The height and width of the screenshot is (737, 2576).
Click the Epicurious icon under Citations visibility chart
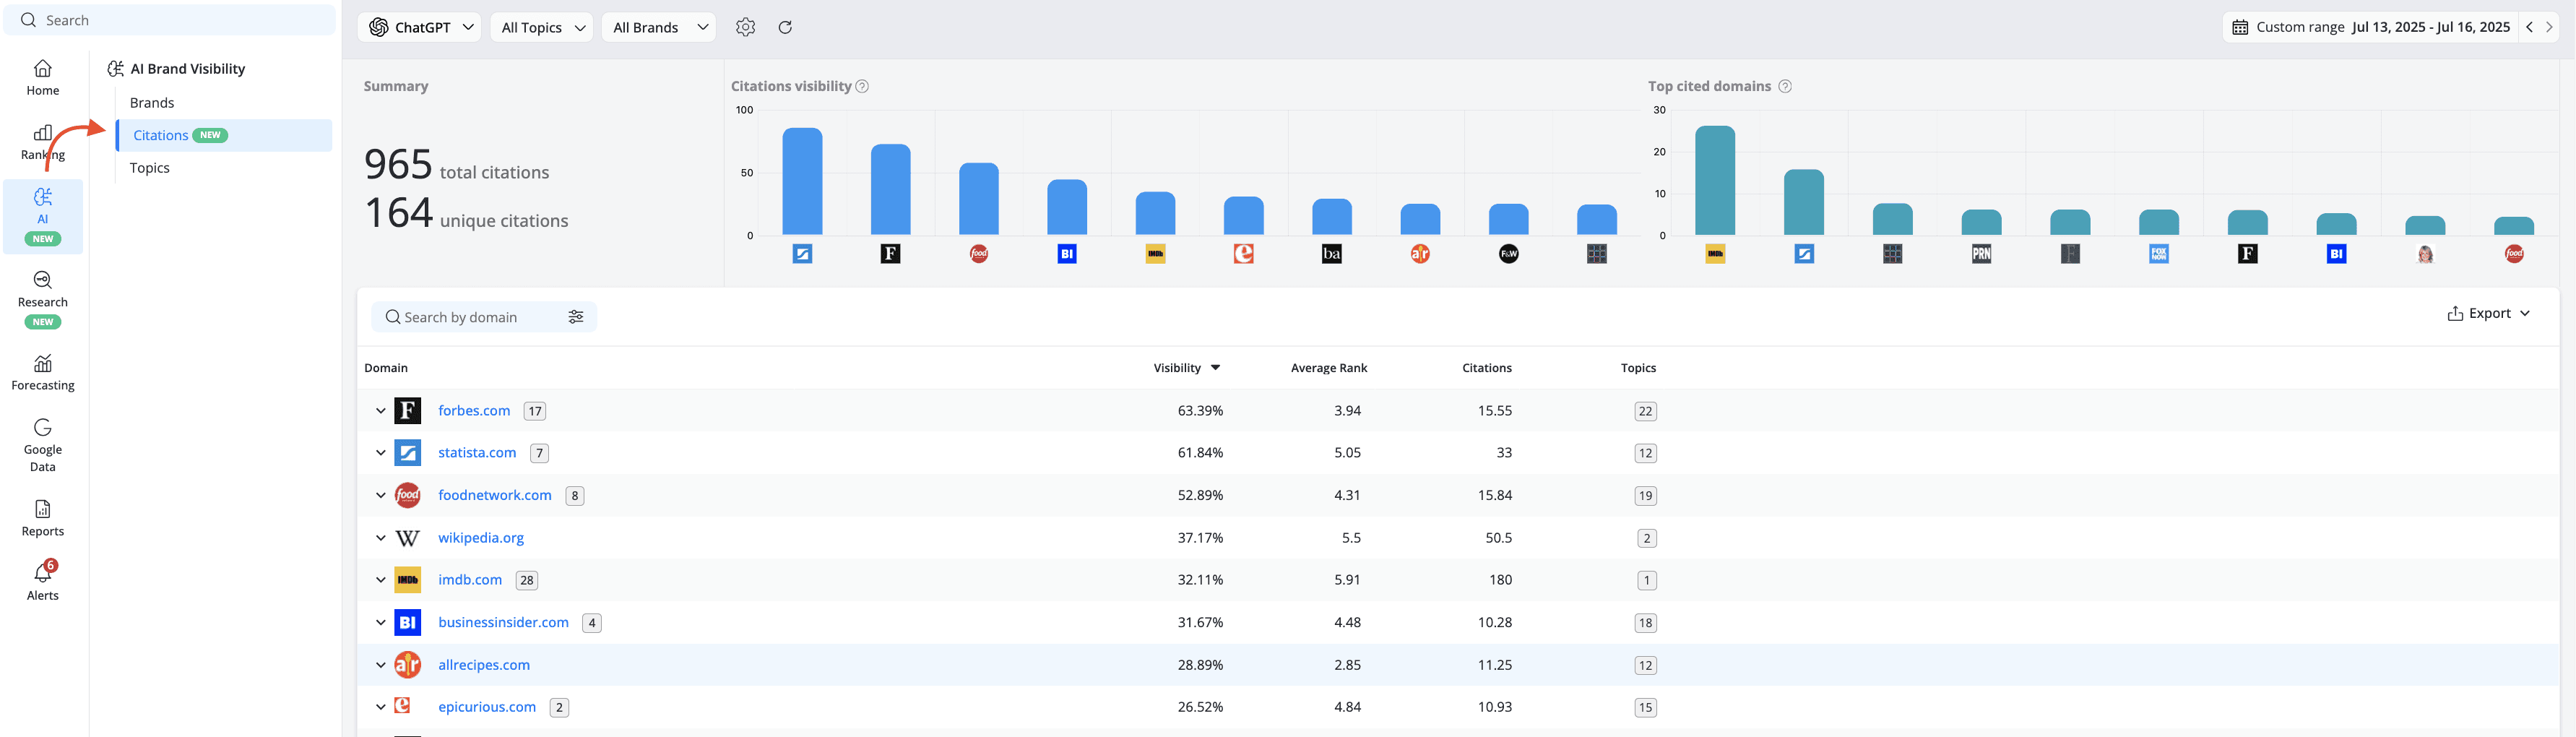1244,254
